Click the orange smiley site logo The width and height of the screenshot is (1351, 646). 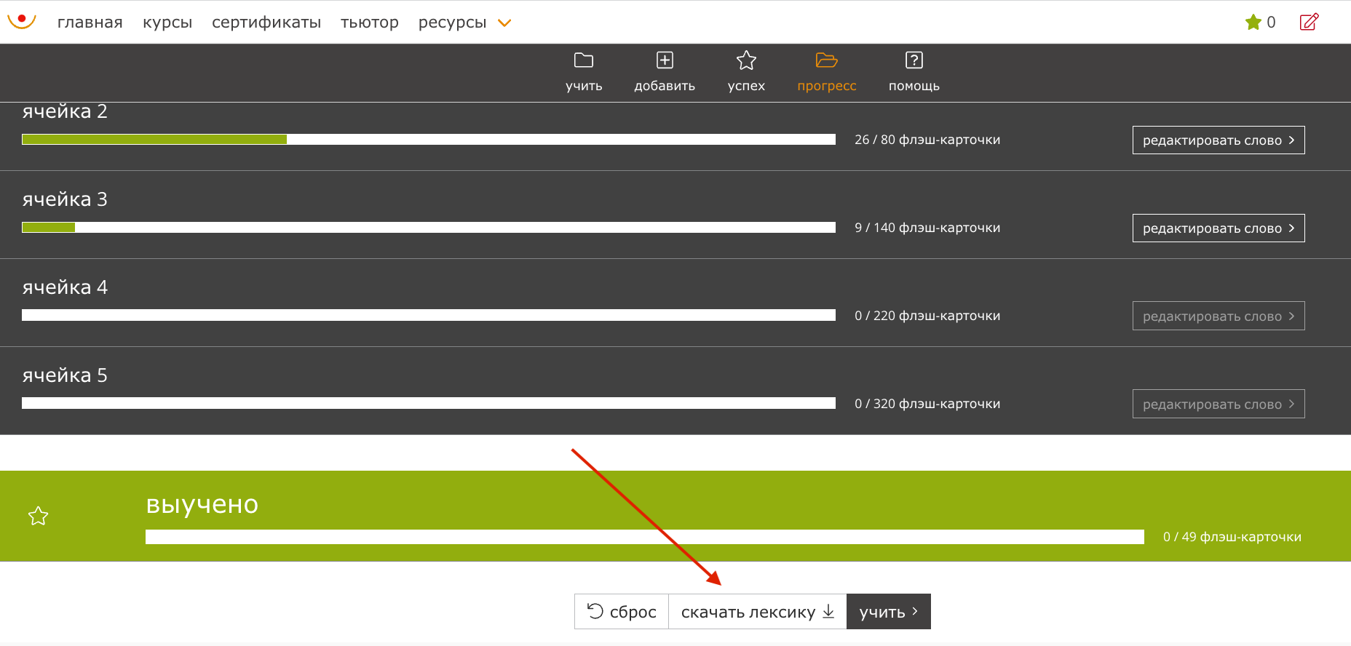22,21
